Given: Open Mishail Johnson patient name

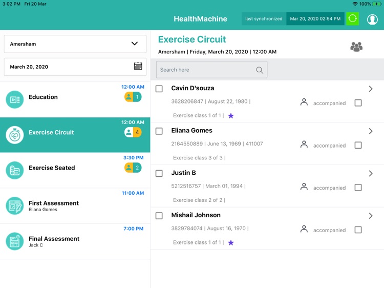Looking at the screenshot, I should pos(196,215).
